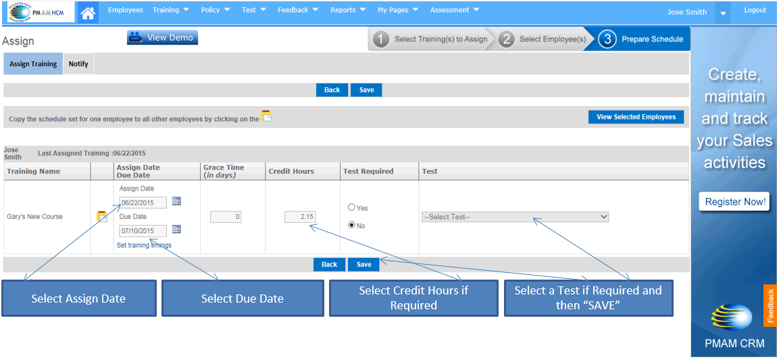Screen dimensions: 779x362
Task: Expand the Test menu
Action: [254, 10]
